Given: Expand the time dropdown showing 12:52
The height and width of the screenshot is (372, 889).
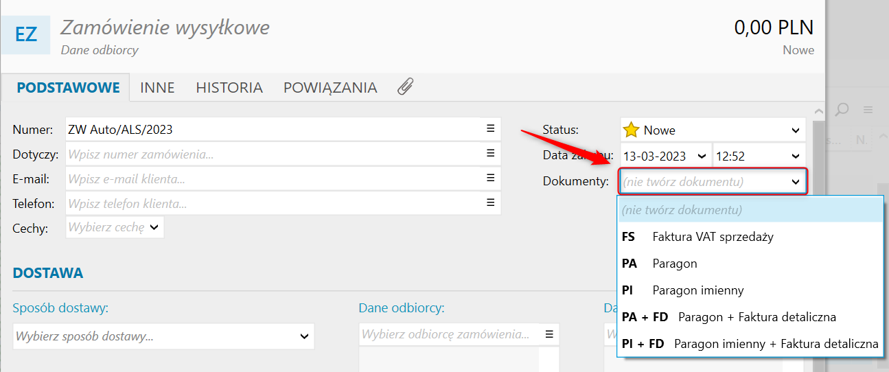Looking at the screenshot, I should 795,156.
